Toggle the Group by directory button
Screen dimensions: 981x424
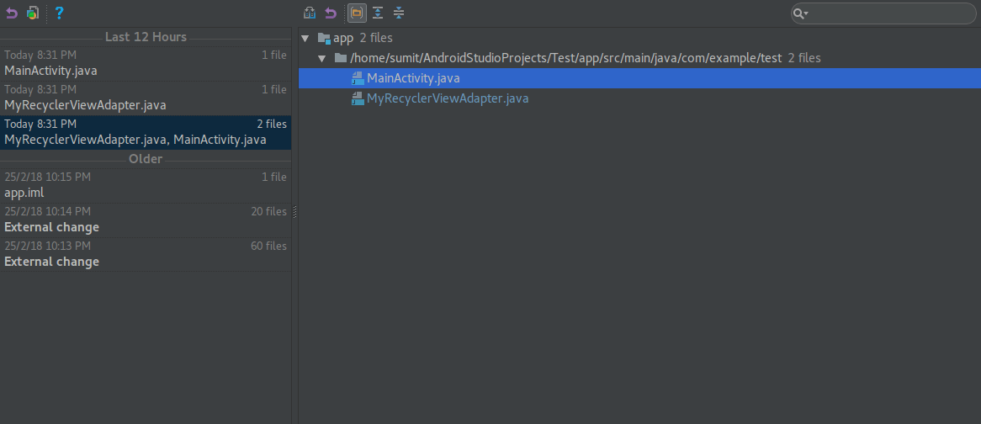point(357,13)
